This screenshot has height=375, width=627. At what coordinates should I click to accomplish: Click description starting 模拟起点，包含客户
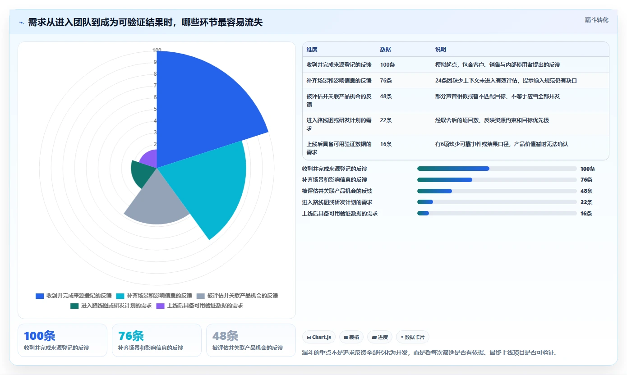point(498,65)
